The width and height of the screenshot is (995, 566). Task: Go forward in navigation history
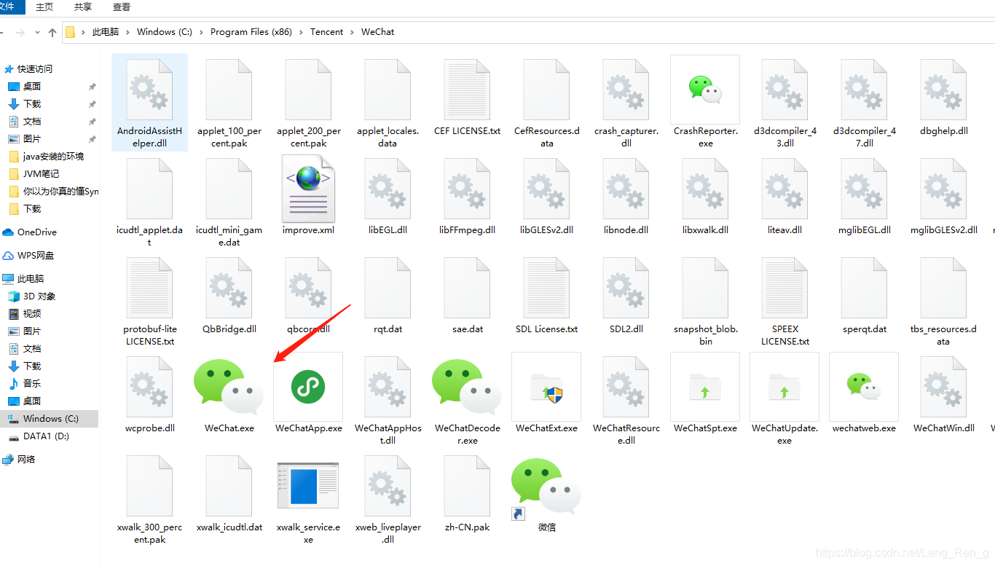[20, 32]
